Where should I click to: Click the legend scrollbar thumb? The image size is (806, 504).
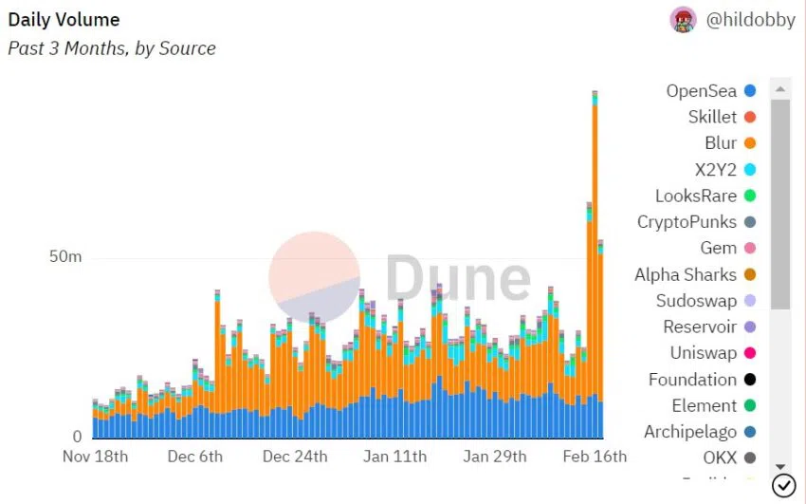(x=780, y=204)
